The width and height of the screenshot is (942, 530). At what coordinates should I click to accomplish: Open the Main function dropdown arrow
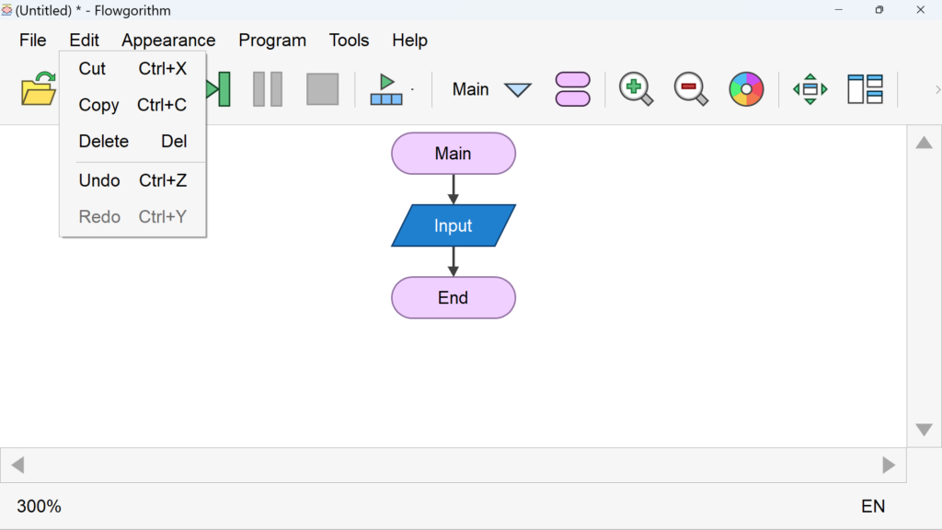pos(518,90)
